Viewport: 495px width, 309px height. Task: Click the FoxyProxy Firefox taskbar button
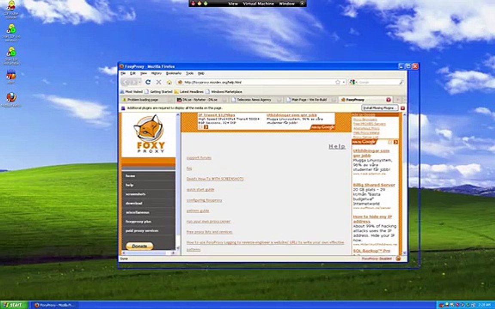tap(54, 305)
